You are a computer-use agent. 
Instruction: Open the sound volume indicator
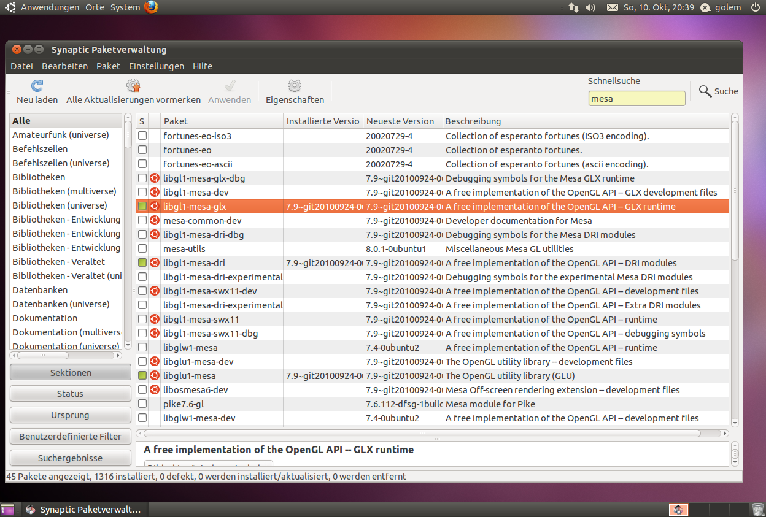coord(590,7)
